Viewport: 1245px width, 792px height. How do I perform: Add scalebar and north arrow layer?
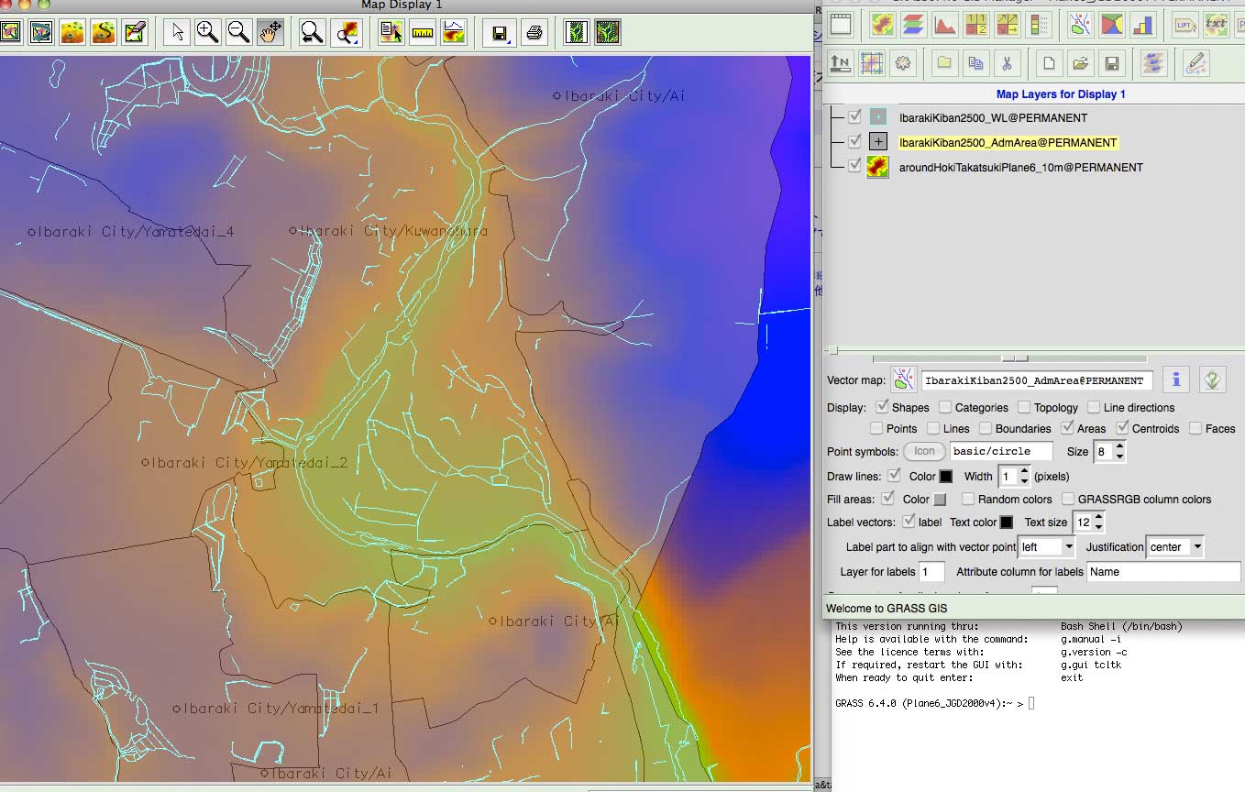pyautogui.click(x=841, y=63)
